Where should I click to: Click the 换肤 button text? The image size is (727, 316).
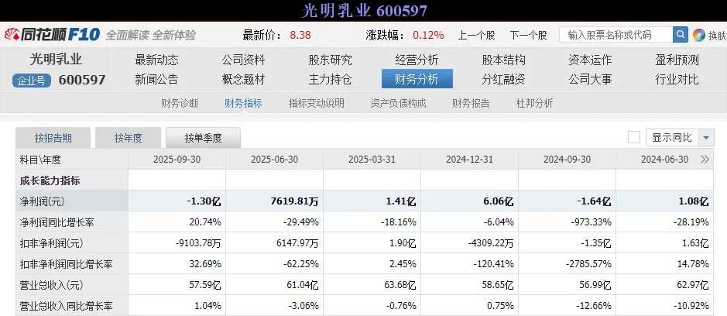[716, 35]
